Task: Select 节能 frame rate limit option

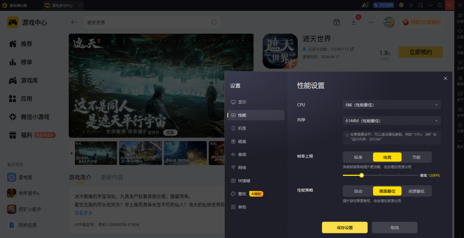Action: point(416,157)
